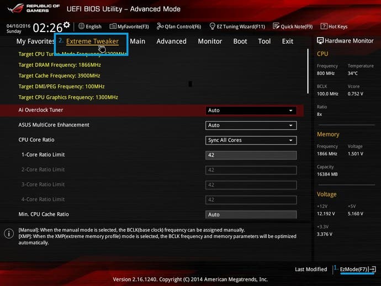This screenshot has width=381, height=286.
Task: Open Ai Overclock Tuner dropdown
Action: coord(251,110)
